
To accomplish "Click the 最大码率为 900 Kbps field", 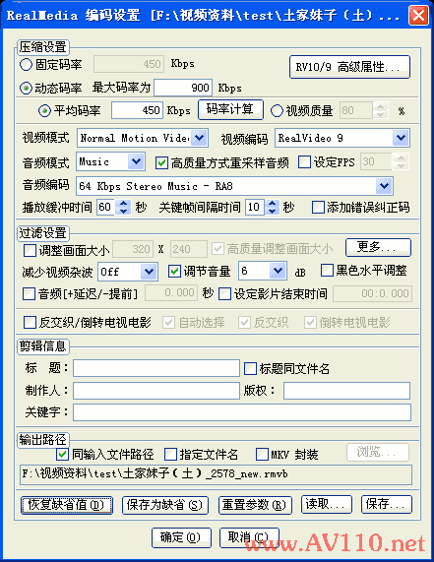I will [x=183, y=88].
